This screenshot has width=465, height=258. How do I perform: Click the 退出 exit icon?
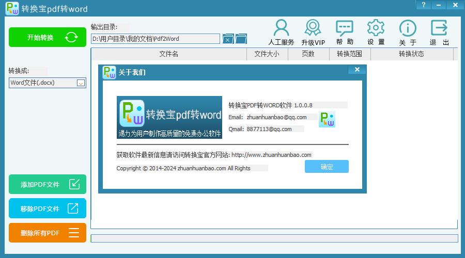tap(439, 33)
